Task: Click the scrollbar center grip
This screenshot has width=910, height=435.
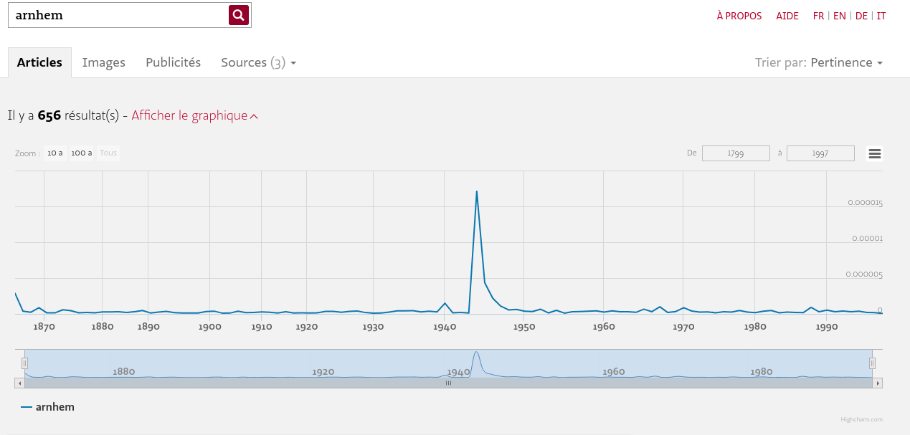Action: coord(448,383)
